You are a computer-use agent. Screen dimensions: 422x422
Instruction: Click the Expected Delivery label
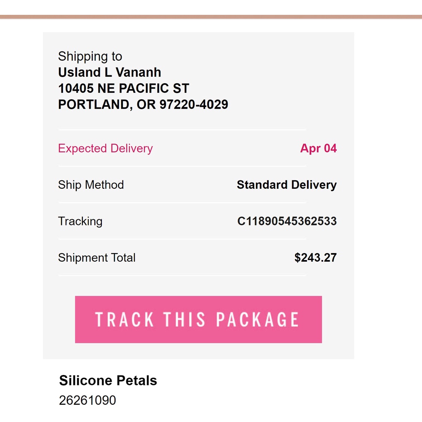[x=105, y=148]
